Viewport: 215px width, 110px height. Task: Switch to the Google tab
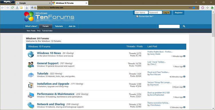[33, 3]
